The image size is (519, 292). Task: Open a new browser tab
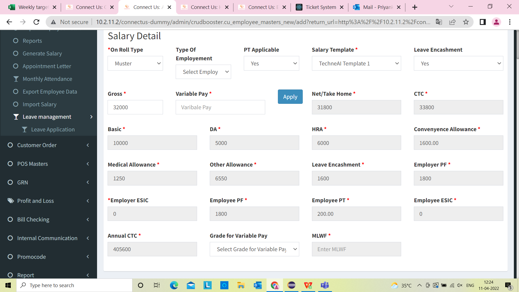[415, 7]
